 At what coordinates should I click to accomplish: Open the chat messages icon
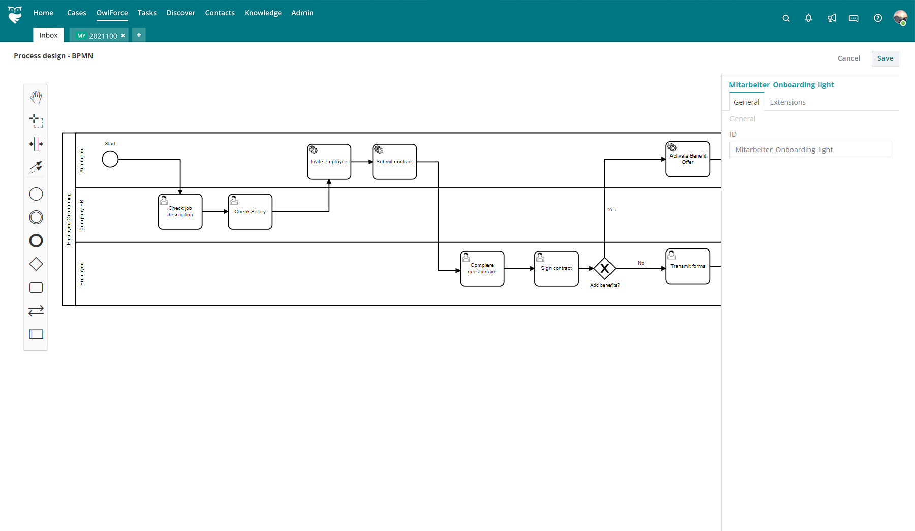point(853,18)
